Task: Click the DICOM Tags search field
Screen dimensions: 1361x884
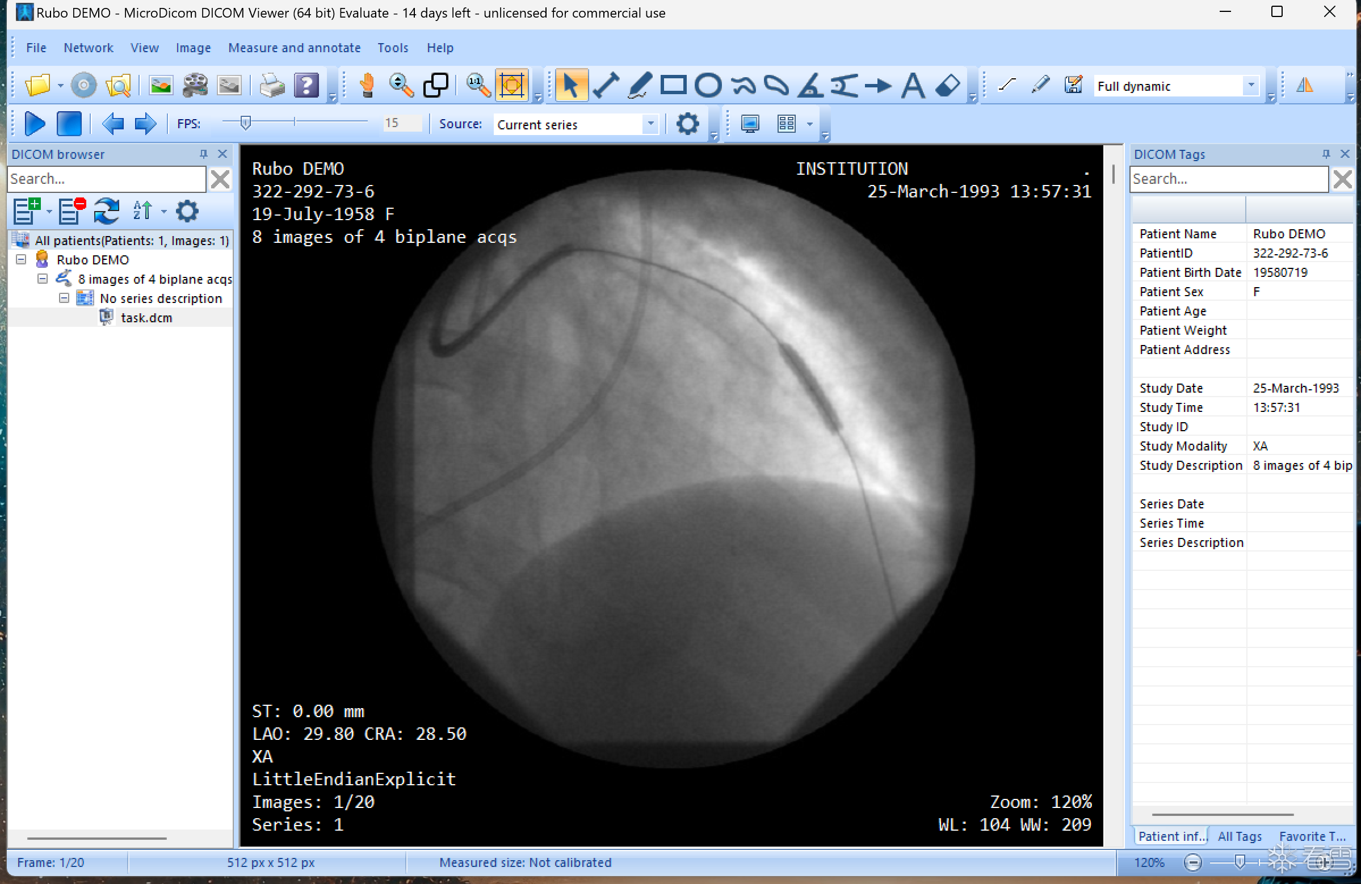Action: point(1228,179)
